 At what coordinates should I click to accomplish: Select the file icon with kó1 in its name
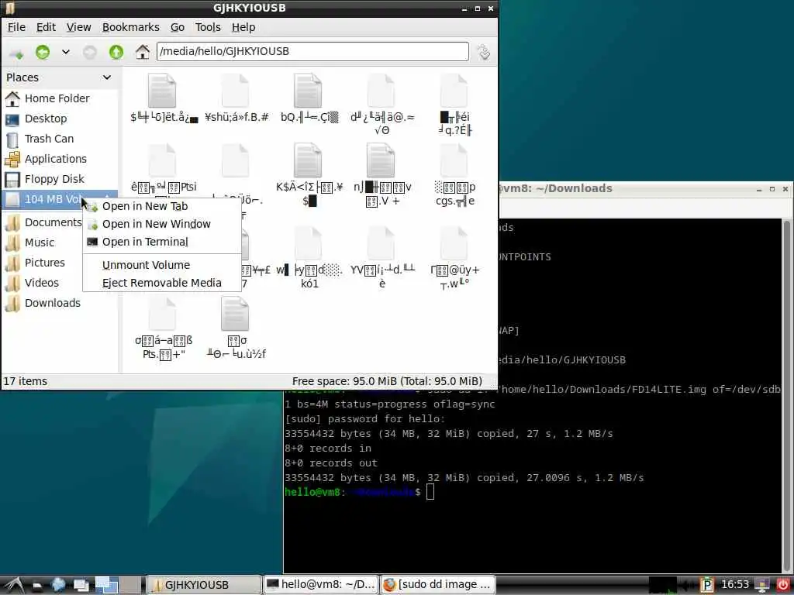(x=308, y=243)
